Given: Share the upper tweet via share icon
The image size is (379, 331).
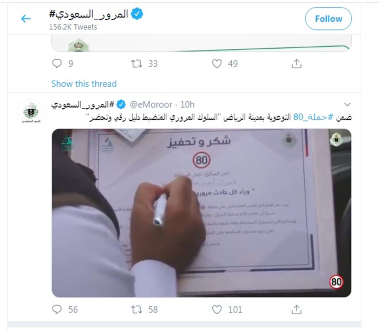Looking at the screenshot, I should (x=297, y=63).
